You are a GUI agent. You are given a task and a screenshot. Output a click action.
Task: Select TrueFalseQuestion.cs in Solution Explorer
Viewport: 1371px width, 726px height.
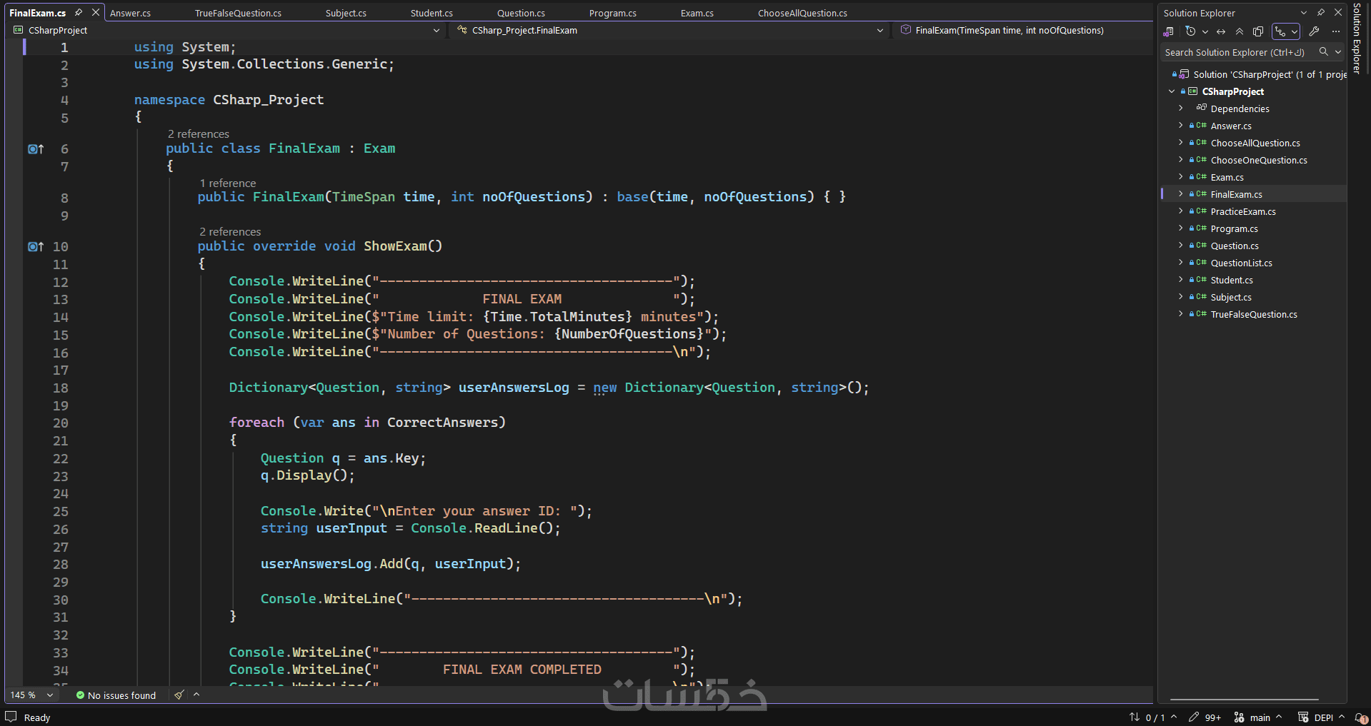pos(1254,314)
